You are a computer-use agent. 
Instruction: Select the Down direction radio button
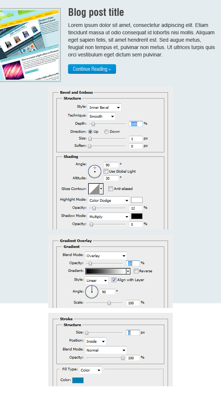click(106, 132)
